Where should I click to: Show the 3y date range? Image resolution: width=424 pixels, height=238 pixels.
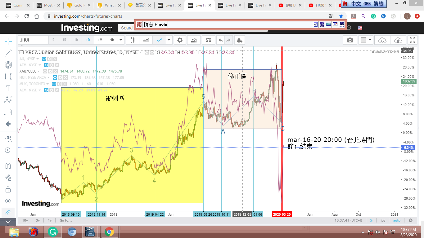(38, 220)
